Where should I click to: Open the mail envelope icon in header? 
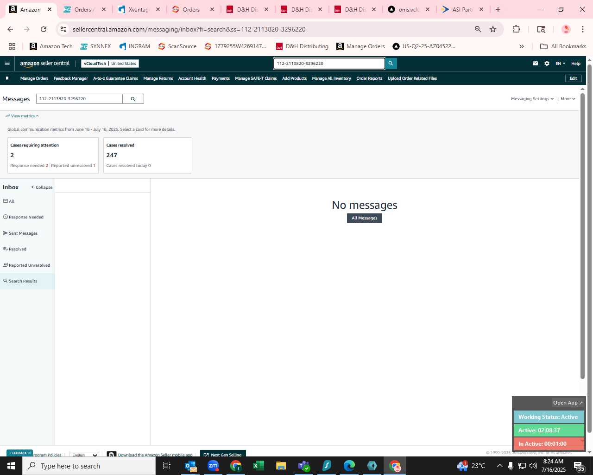click(x=535, y=64)
